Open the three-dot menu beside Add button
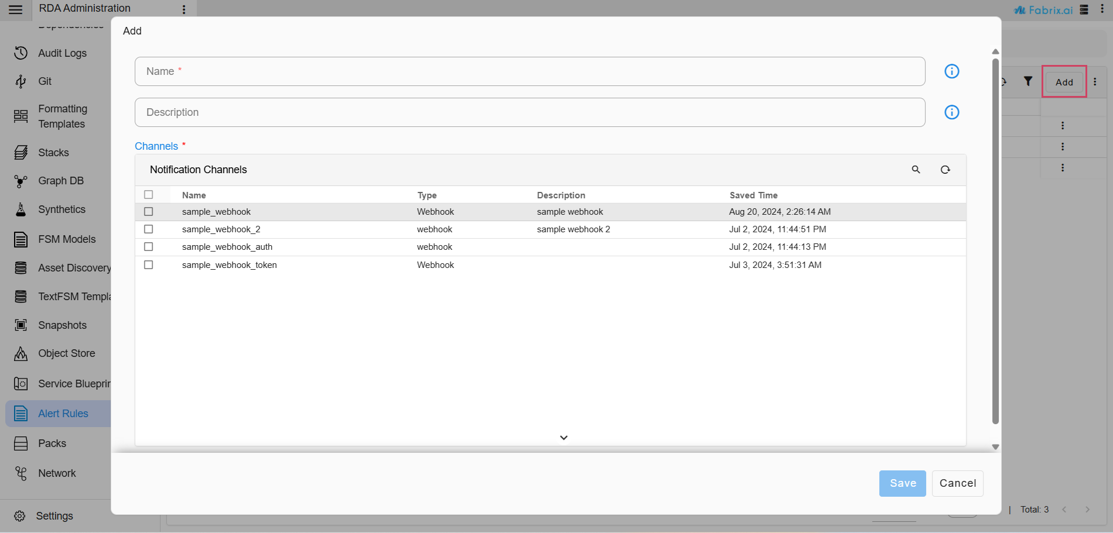The width and height of the screenshot is (1113, 533). [x=1095, y=82]
